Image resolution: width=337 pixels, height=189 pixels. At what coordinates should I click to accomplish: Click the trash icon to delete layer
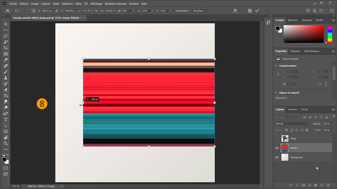[328, 185]
